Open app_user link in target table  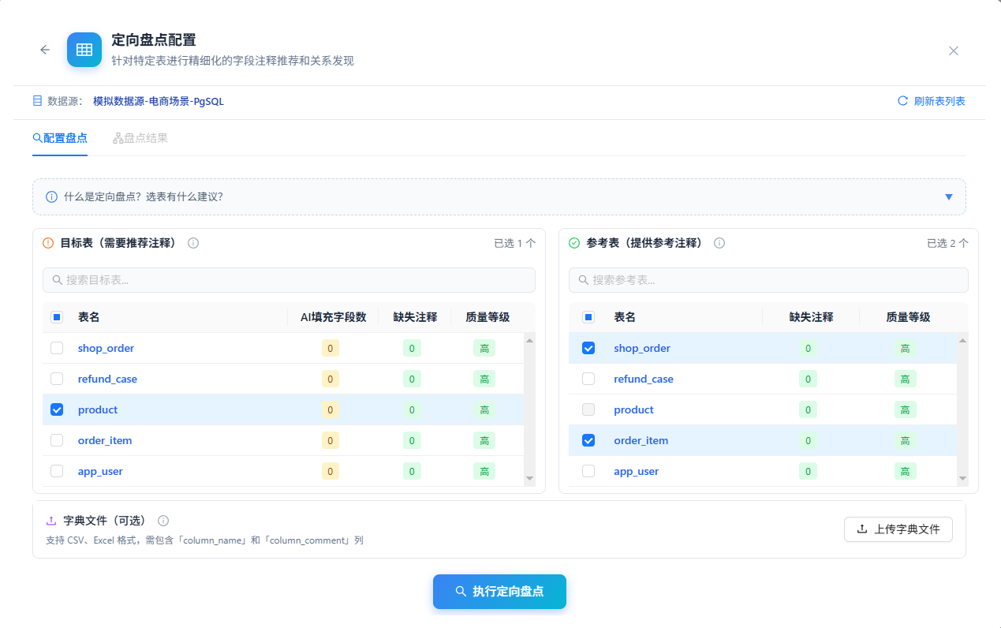point(100,471)
